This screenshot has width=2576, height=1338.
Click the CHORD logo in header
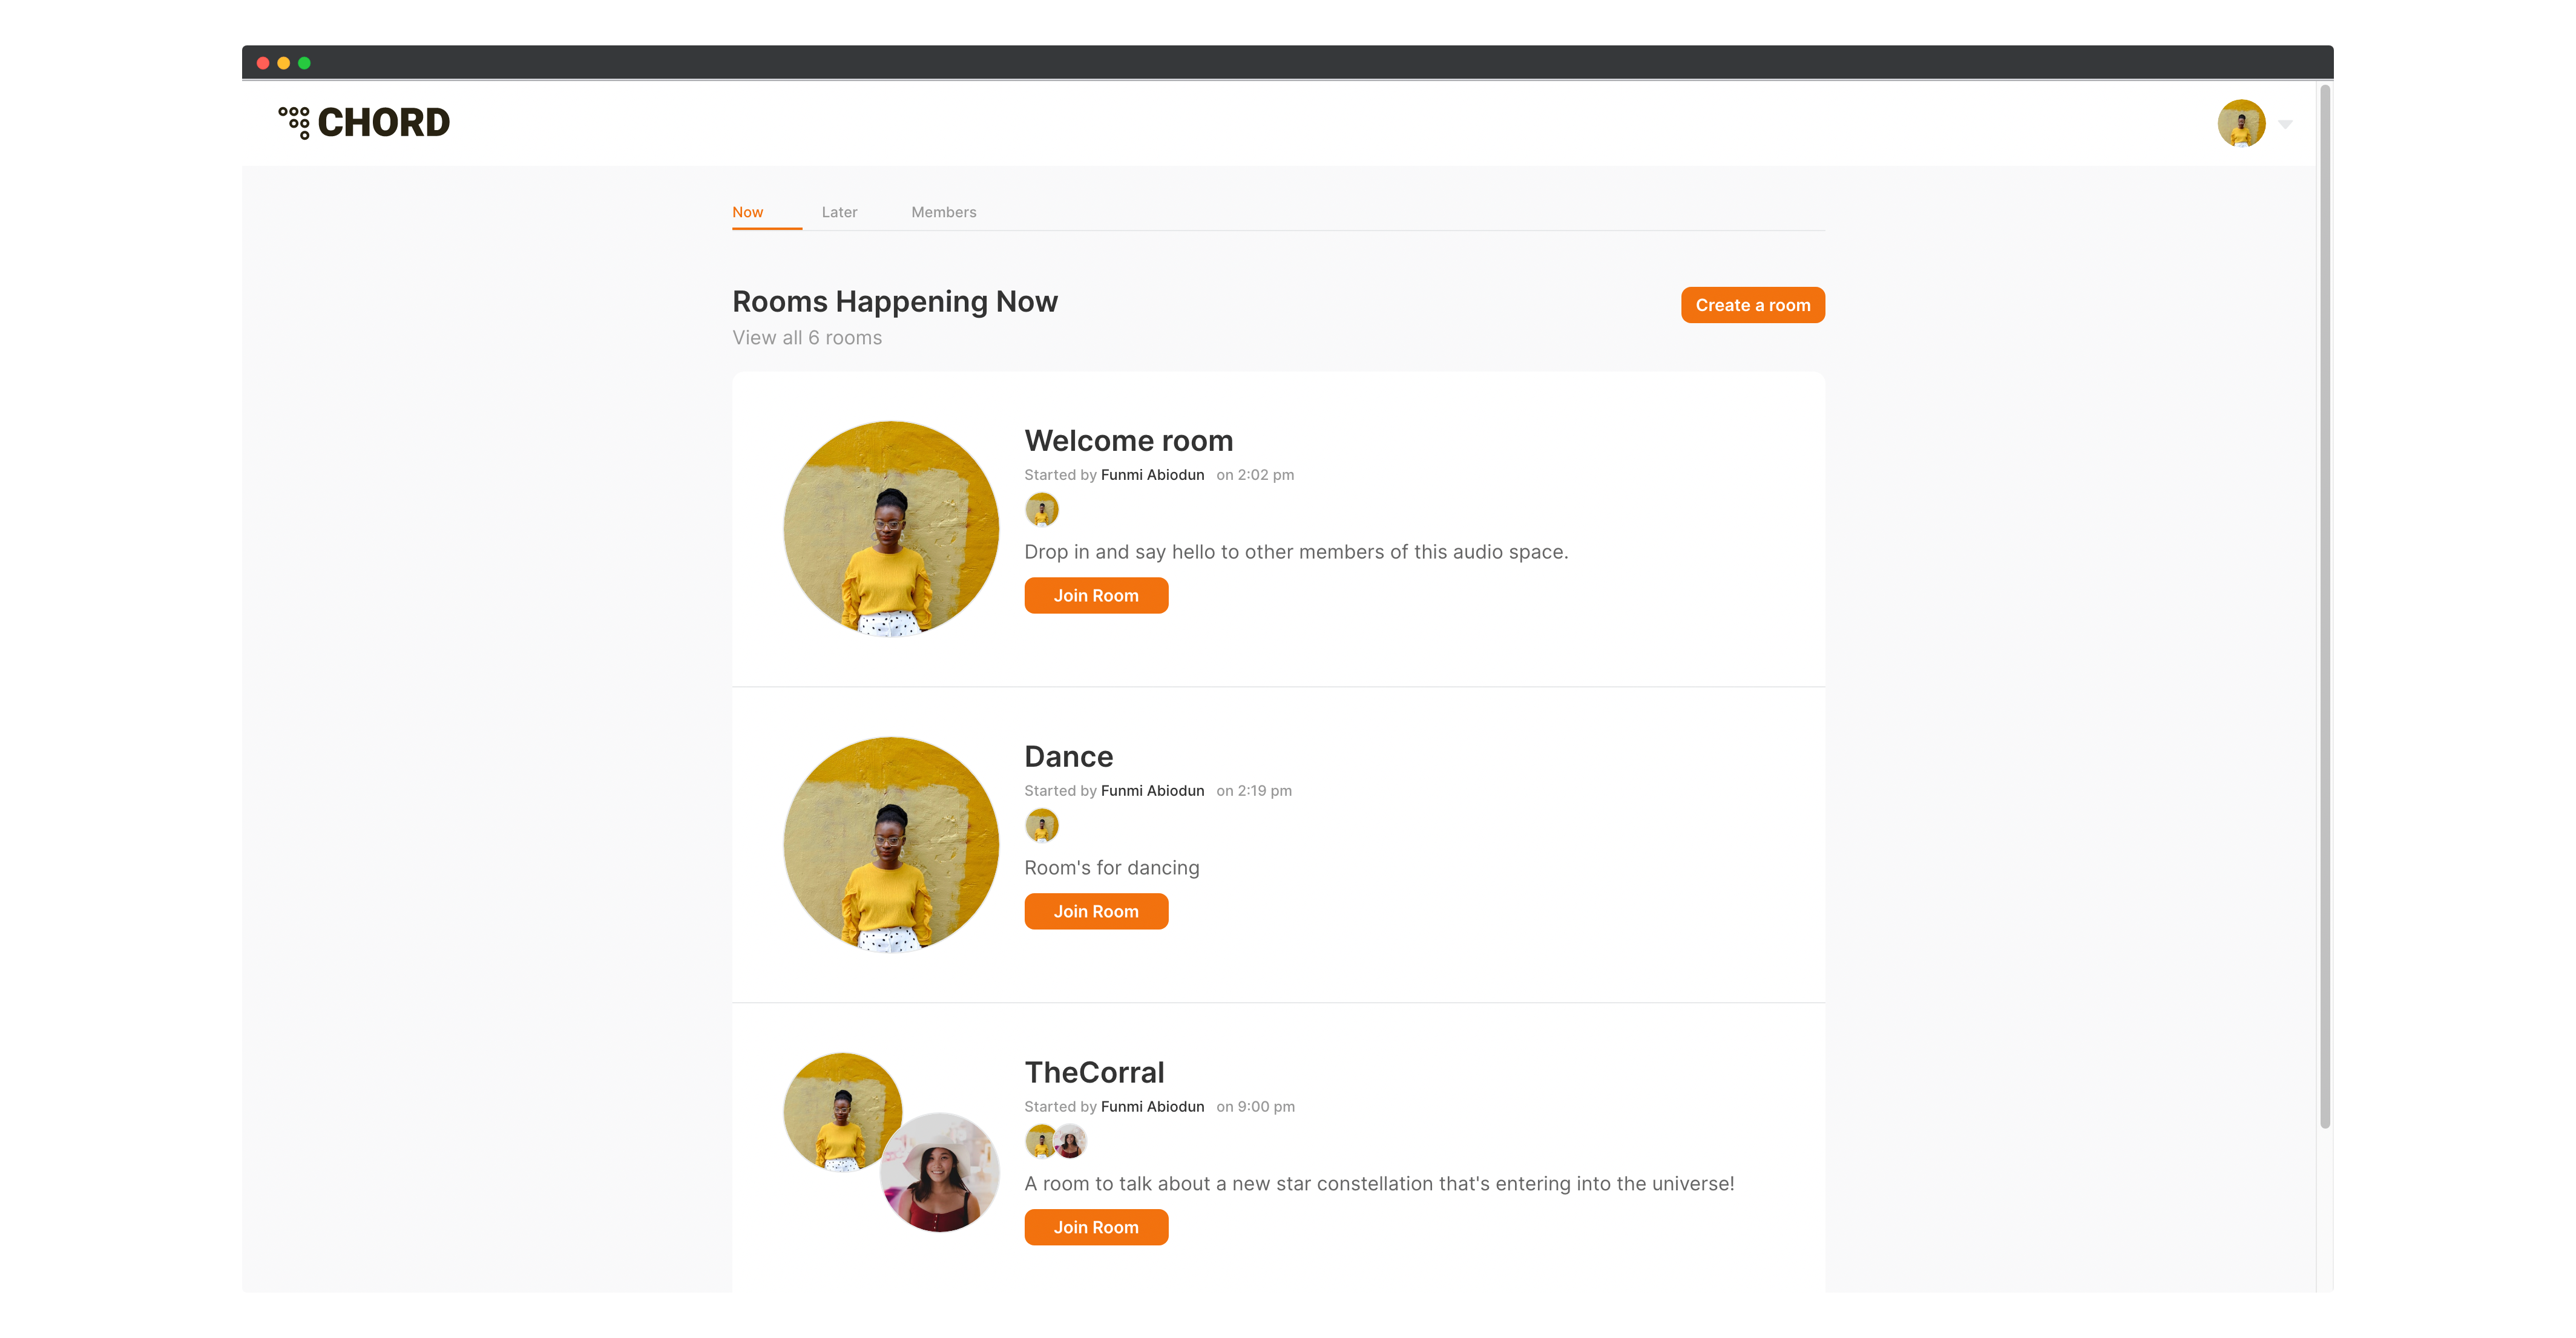[x=364, y=122]
